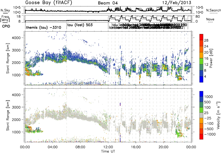221x153 pixels.
Task: Click the "18" frequency axis tick label
Action: click(19, 17)
